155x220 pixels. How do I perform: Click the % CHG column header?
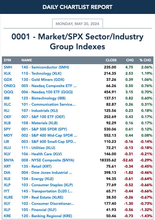click(145, 60)
